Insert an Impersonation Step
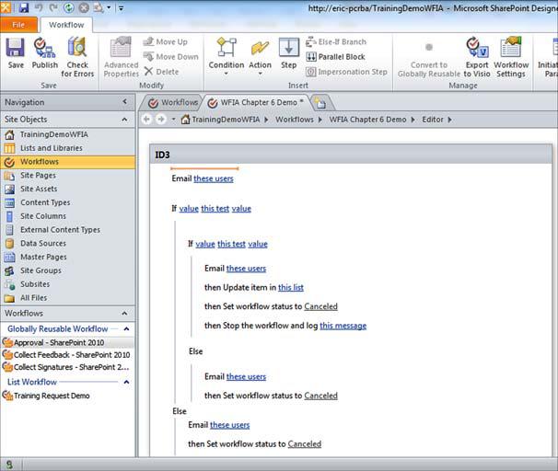Viewport: 558px width, 471px height. click(346, 72)
